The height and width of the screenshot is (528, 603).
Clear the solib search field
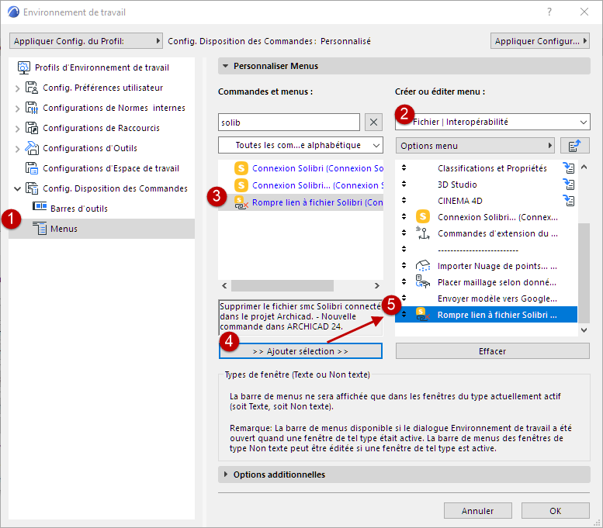(373, 123)
